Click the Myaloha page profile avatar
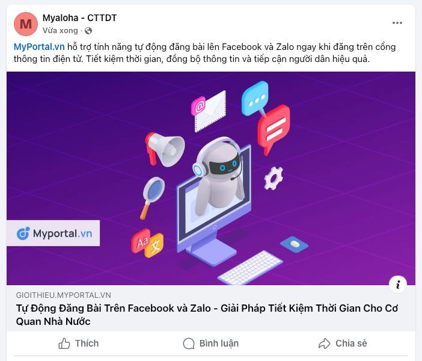This screenshot has height=361, width=422. point(26,24)
